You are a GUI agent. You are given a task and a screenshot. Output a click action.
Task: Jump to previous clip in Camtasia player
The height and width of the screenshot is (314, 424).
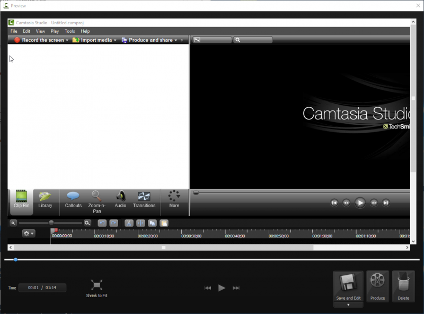point(334,202)
